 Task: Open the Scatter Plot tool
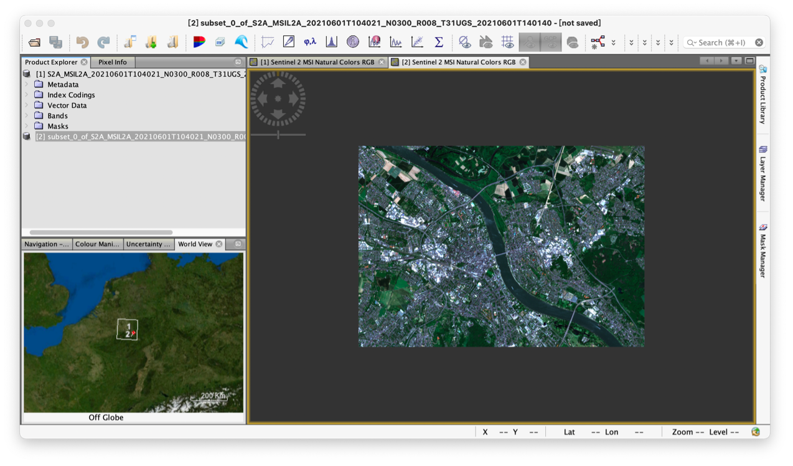pyautogui.click(x=417, y=42)
